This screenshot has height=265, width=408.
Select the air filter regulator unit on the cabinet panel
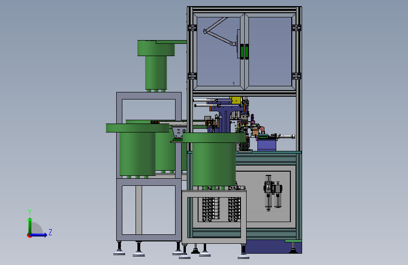coord(272,193)
